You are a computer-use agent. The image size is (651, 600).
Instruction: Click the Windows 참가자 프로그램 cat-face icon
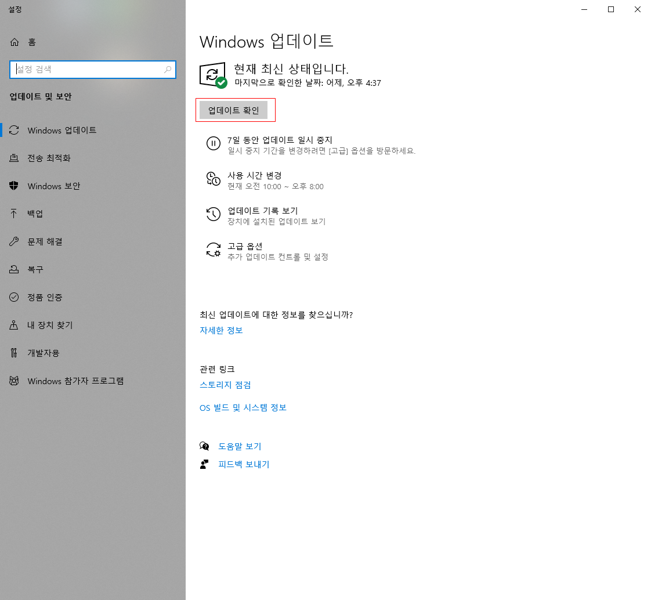click(x=14, y=381)
